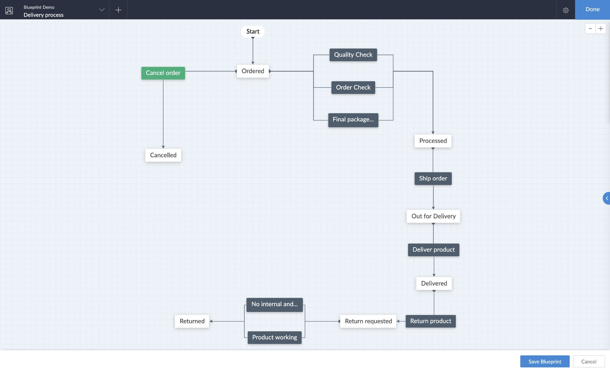Expand the right side panel chevron
The width and height of the screenshot is (610, 373).
click(x=607, y=198)
